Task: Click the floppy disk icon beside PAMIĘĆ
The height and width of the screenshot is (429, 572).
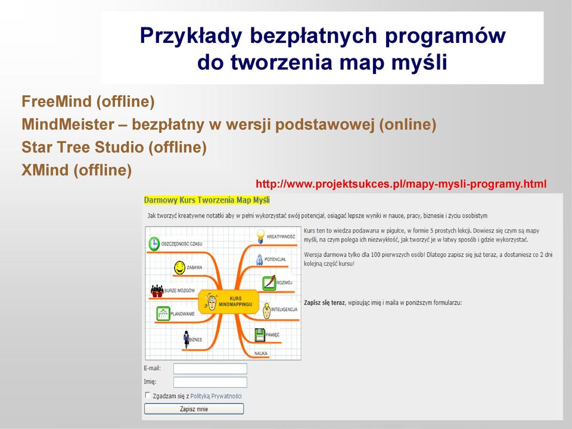Action: [x=260, y=335]
